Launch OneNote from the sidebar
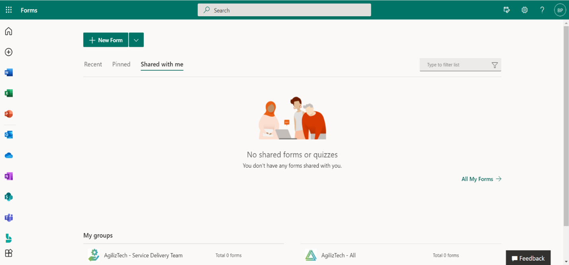The height and width of the screenshot is (265, 569). click(x=9, y=176)
